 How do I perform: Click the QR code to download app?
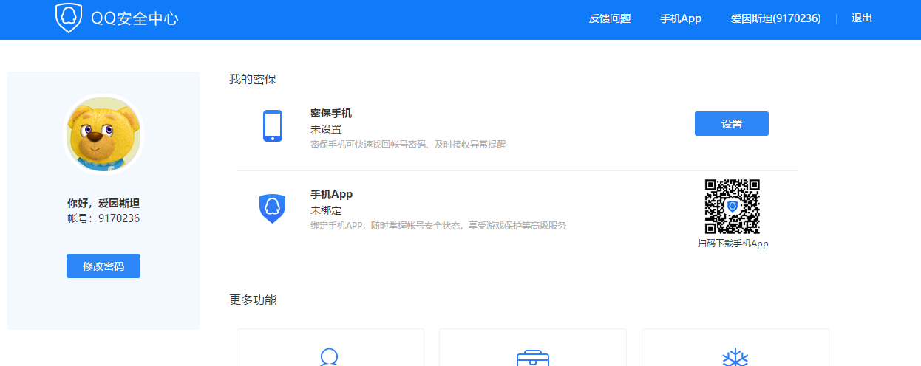[733, 207]
